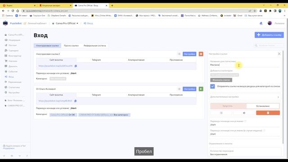Click the browser address bar
Screen dimensions: 288x162
[x=136, y=11]
